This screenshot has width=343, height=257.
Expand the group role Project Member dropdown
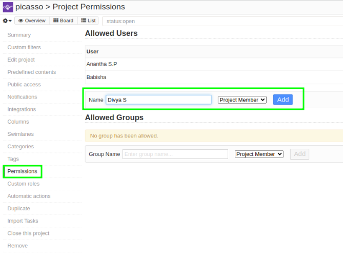point(259,154)
